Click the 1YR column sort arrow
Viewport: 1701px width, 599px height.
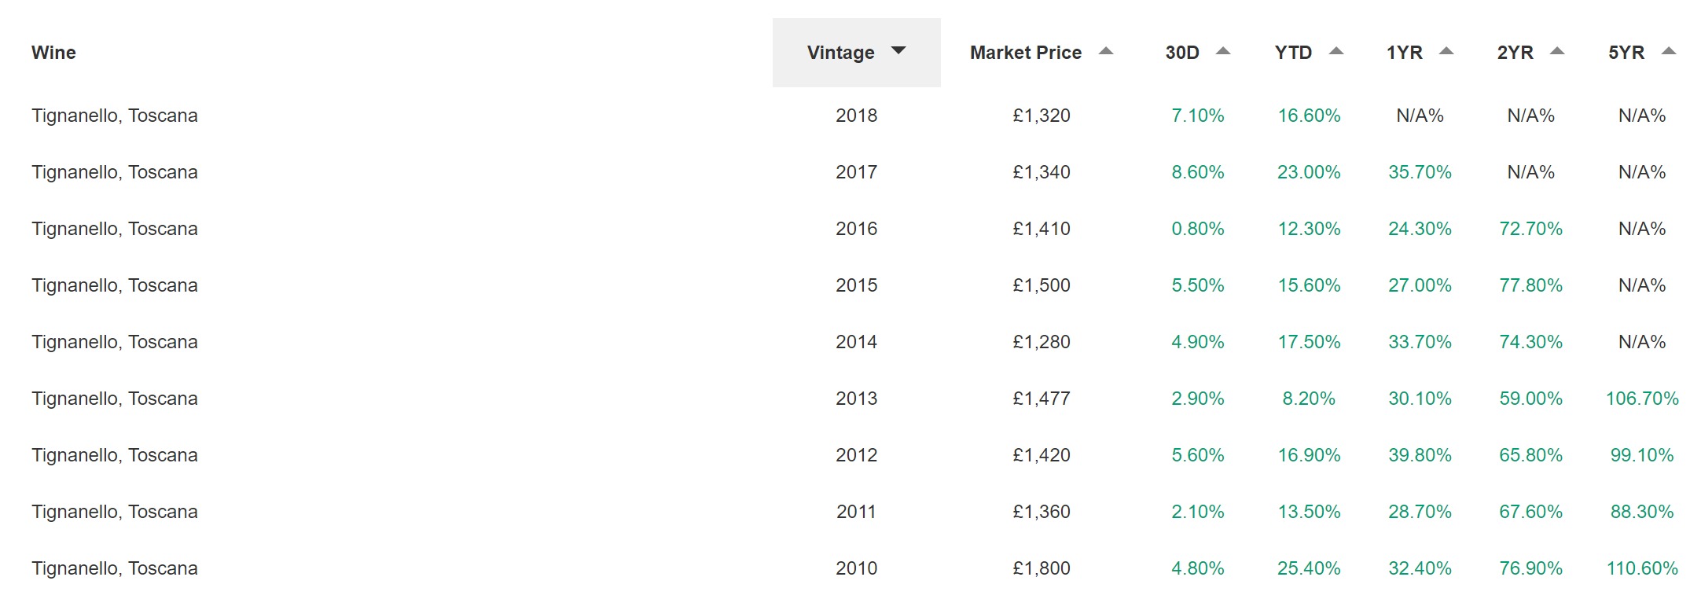point(1446,51)
